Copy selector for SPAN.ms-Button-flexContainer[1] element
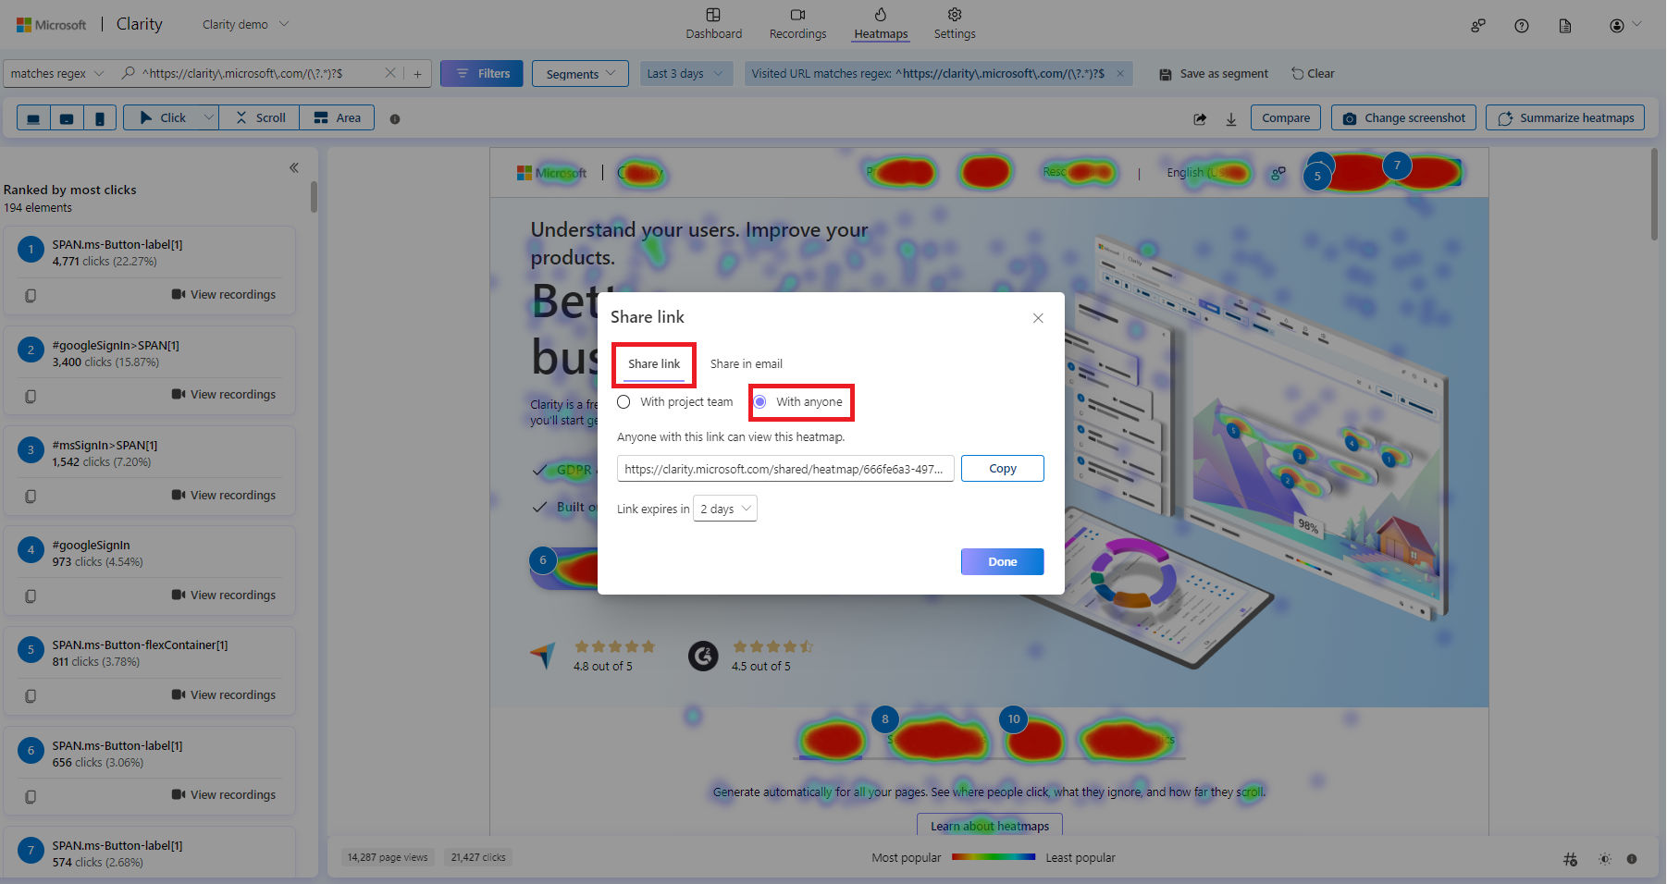The height and width of the screenshot is (884, 1667). [x=31, y=696]
